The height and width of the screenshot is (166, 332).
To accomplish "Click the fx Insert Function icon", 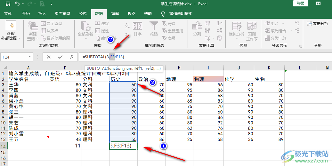I will [x=72, y=57].
